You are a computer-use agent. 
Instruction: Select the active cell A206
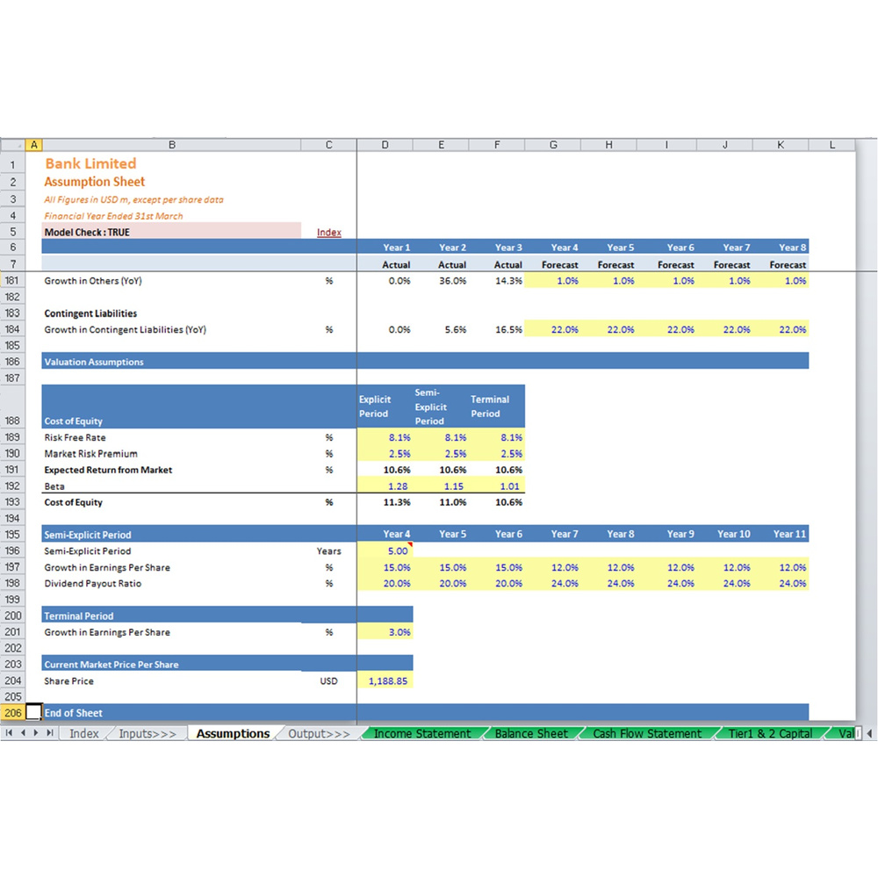coord(33,712)
